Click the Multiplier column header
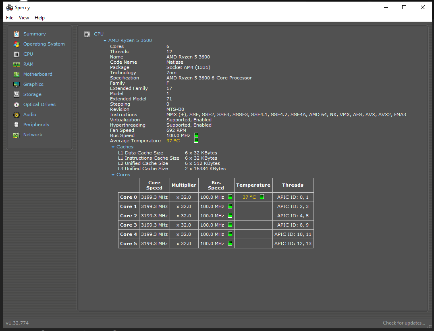The width and height of the screenshot is (434, 331). click(184, 185)
